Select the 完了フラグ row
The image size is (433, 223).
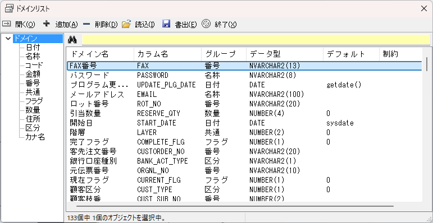244,142
